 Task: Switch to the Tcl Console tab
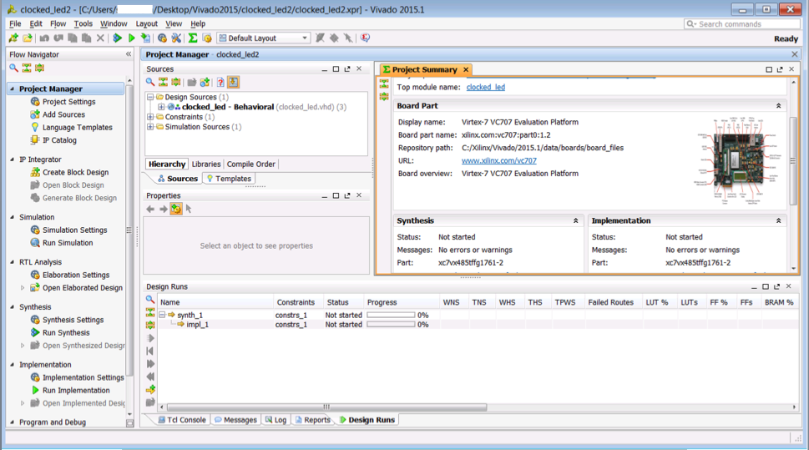tap(182, 420)
